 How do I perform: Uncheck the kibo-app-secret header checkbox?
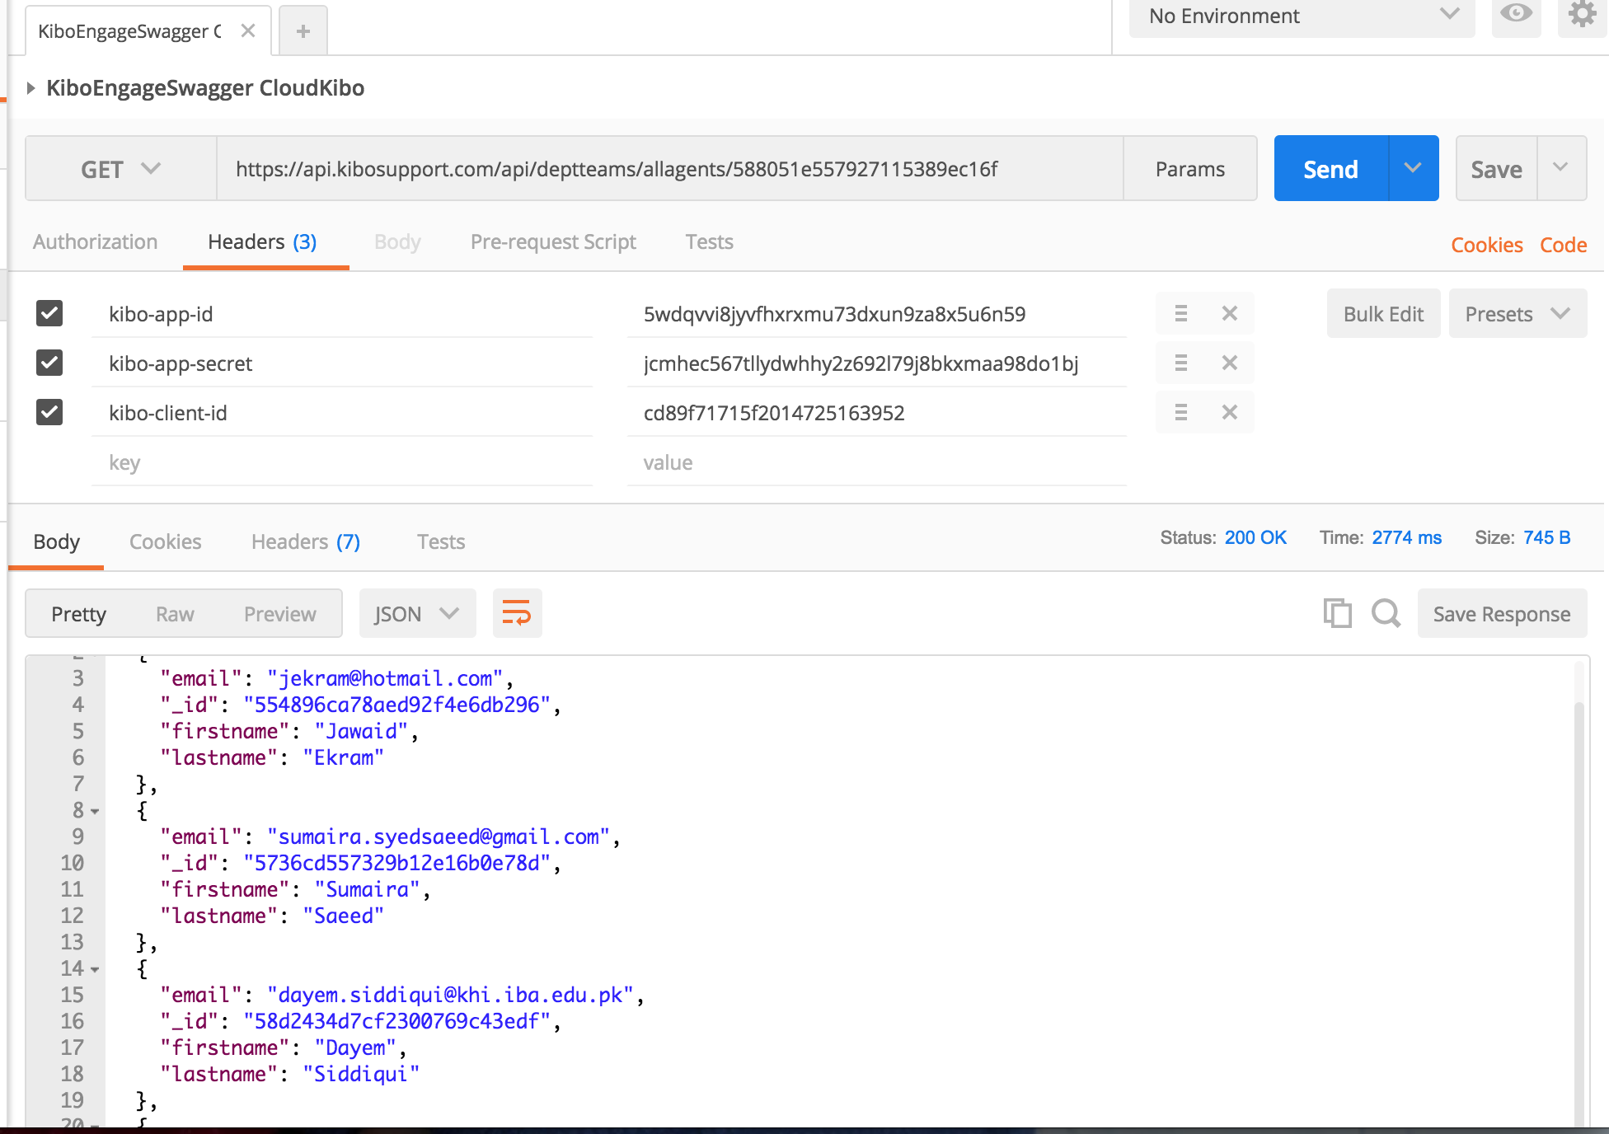(49, 363)
